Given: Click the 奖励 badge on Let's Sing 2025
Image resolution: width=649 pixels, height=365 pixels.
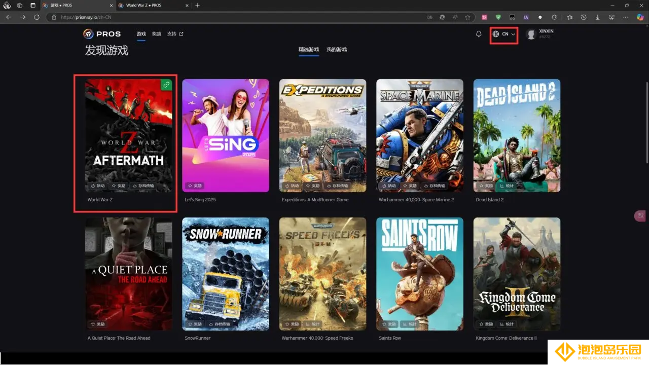Looking at the screenshot, I should pos(195,186).
